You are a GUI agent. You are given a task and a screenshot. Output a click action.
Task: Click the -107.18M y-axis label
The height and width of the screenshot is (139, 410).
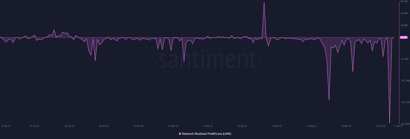click(405, 81)
